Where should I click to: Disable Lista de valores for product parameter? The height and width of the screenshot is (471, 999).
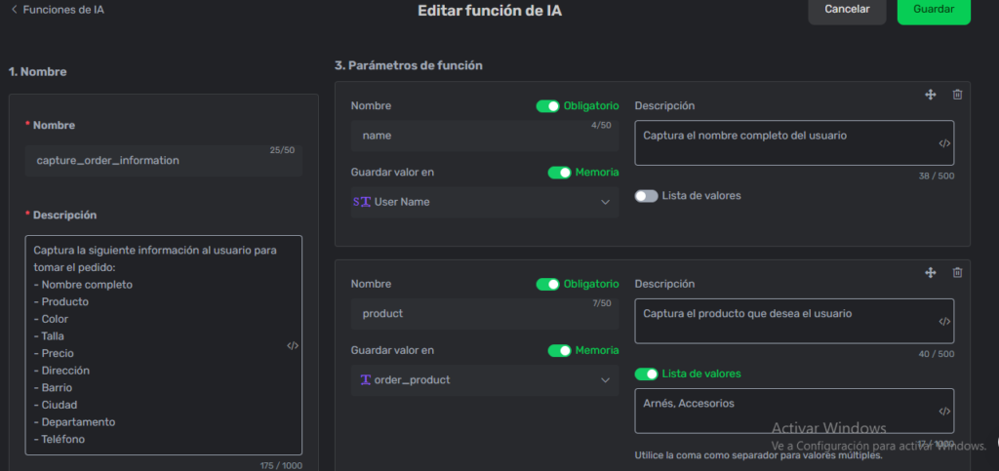646,373
